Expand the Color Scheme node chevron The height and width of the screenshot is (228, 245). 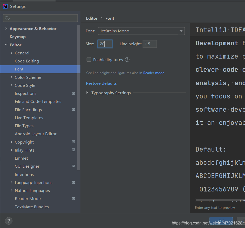point(11,77)
